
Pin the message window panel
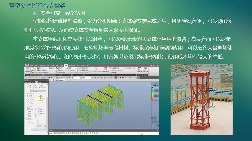(158, 130)
